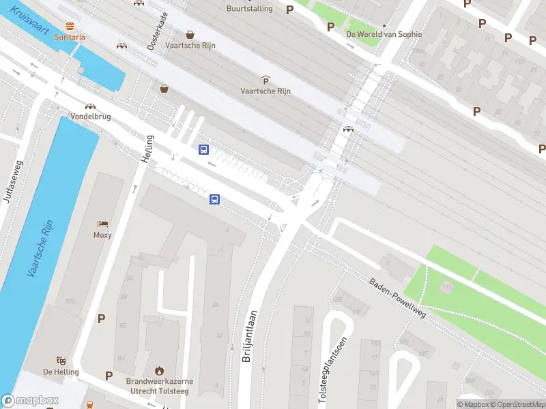The width and height of the screenshot is (546, 409).
Task: Select the upper blue bus stop icon
Action: tap(203, 149)
